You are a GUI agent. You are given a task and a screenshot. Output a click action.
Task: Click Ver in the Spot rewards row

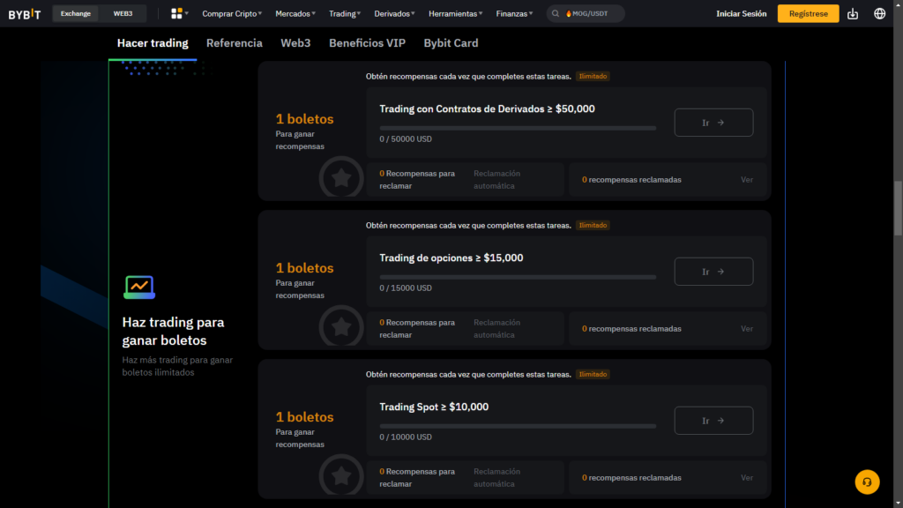point(747,477)
